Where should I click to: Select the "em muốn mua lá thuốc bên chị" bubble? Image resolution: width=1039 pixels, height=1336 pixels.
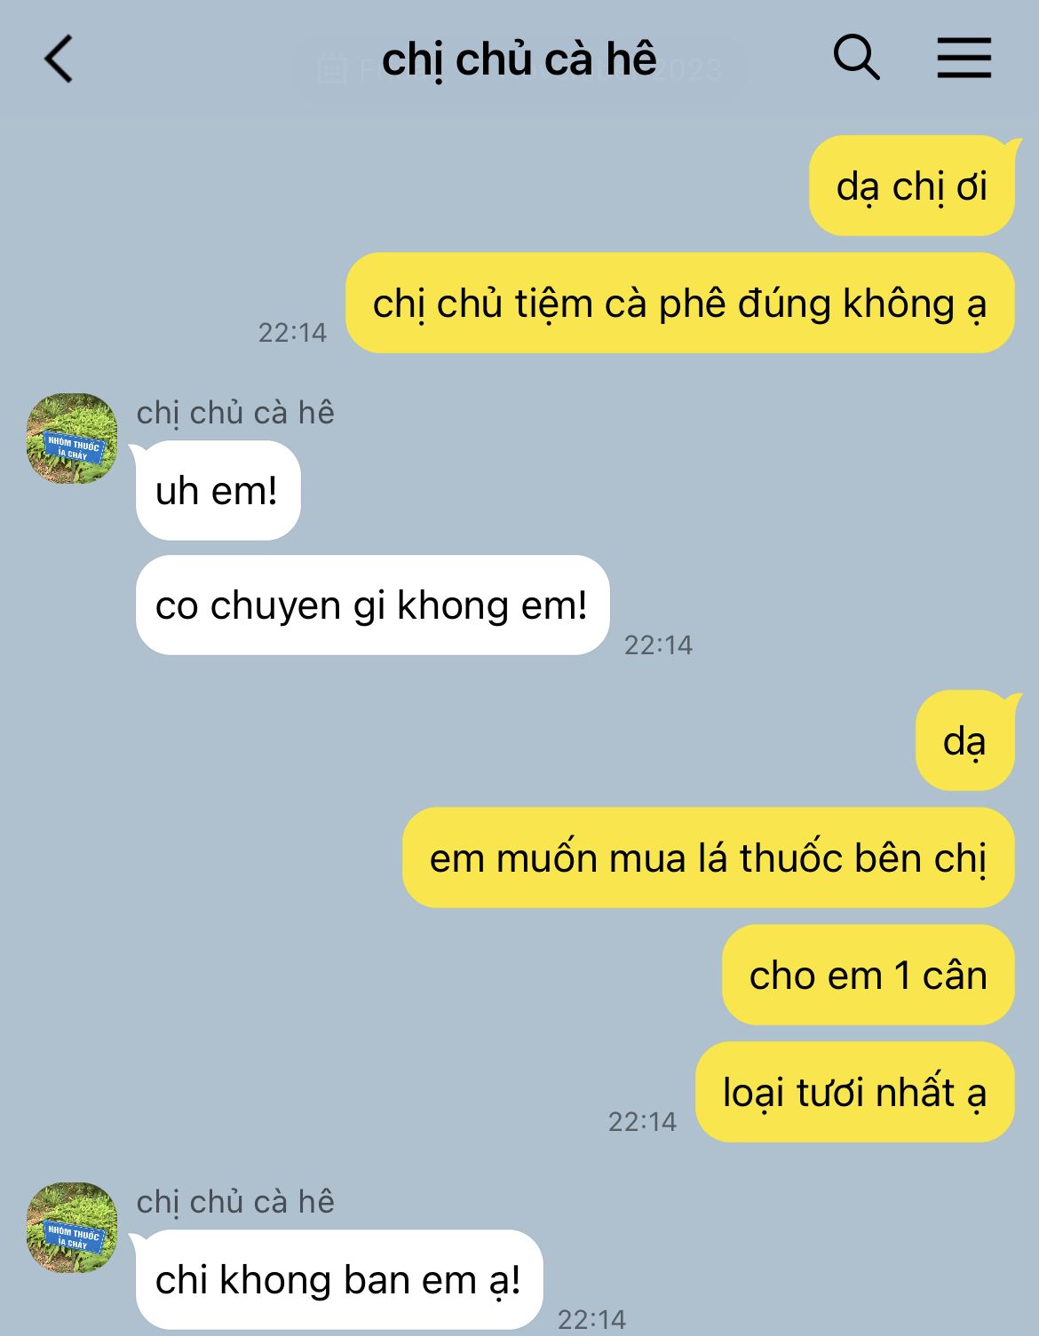(709, 858)
